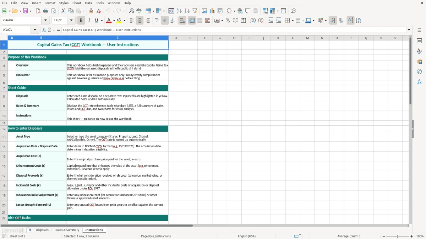Open font color dropdown arrow

(114, 21)
